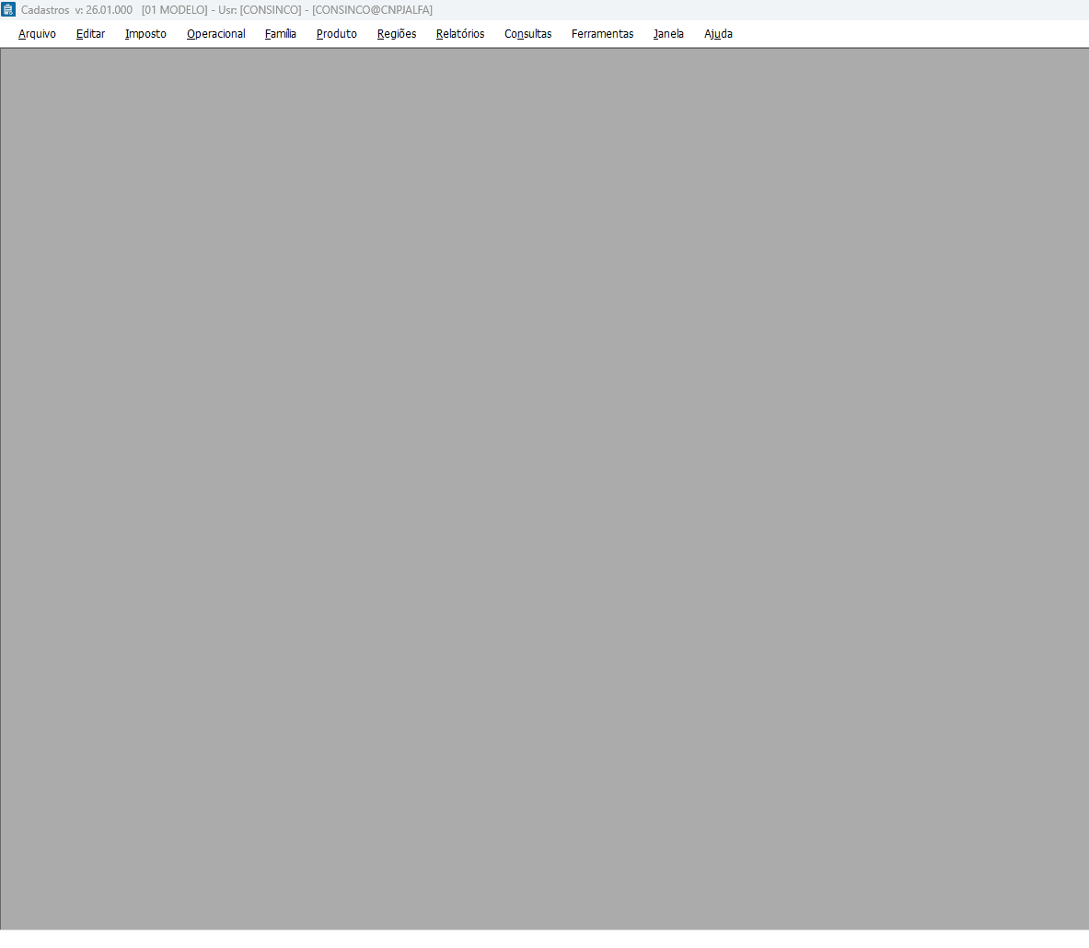Open the Consultas menu
1089x948 pixels.
point(527,34)
